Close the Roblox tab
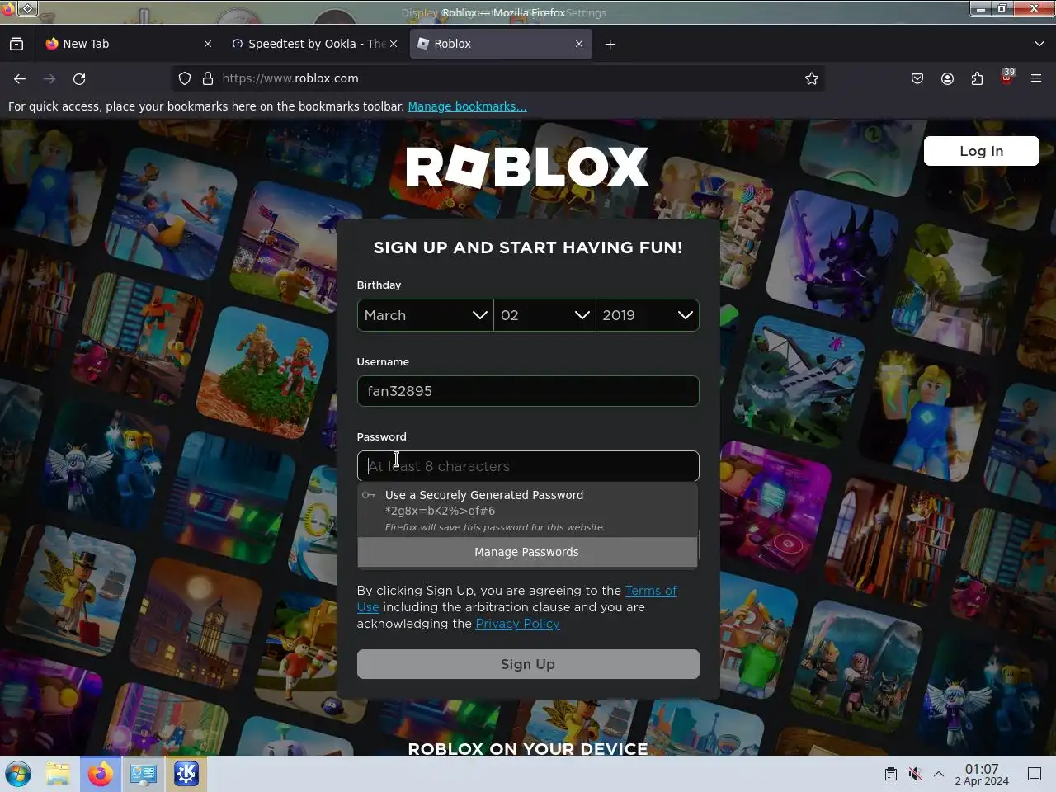This screenshot has width=1056, height=792. (x=579, y=44)
